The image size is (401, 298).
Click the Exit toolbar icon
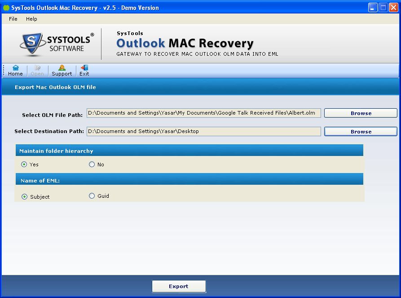tap(84, 71)
